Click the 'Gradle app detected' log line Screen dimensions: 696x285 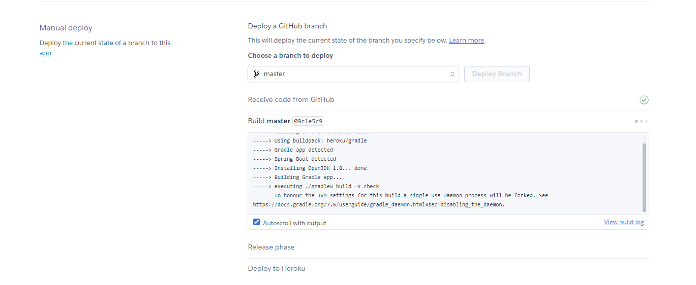(x=293, y=150)
